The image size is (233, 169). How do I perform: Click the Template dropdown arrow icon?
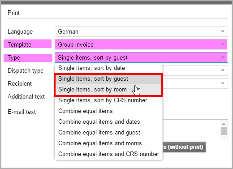pos(223,44)
